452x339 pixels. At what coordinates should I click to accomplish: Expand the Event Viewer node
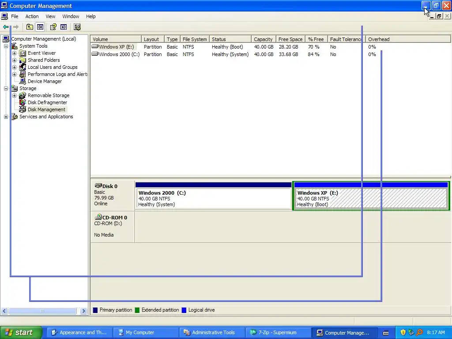click(x=15, y=53)
